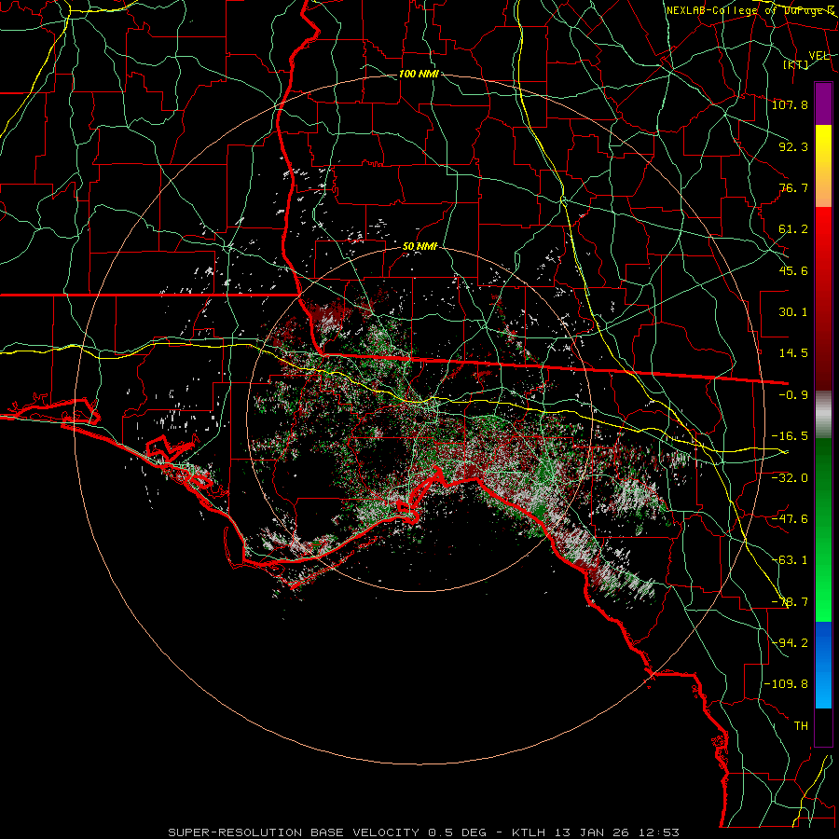Image resolution: width=839 pixels, height=839 pixels.
Task: Click the bright green segment of velocity scale
Action: pos(823,530)
